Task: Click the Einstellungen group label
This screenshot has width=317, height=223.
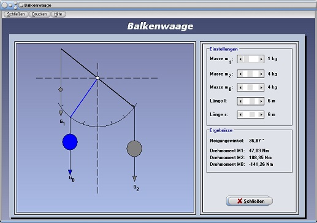Action: click(223, 49)
